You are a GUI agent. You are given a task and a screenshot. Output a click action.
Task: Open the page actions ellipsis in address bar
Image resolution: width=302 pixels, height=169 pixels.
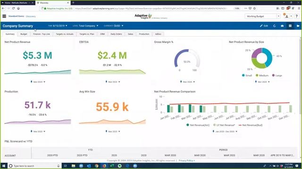tap(245, 8)
